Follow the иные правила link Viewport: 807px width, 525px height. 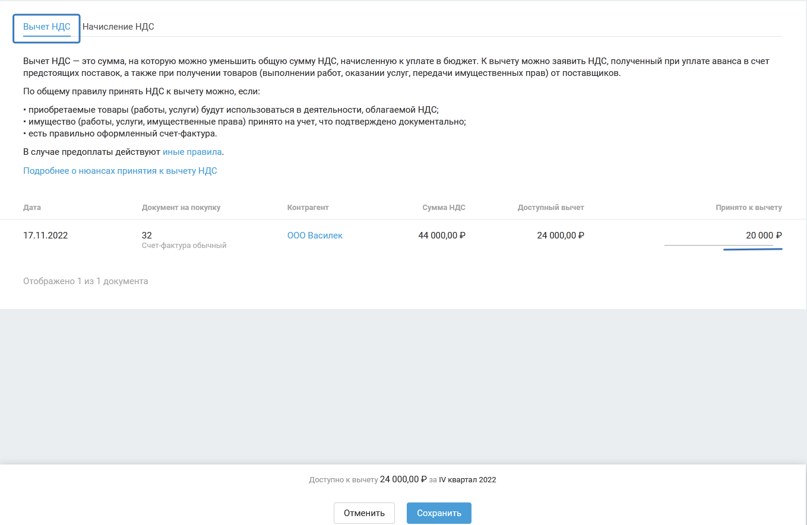click(192, 152)
